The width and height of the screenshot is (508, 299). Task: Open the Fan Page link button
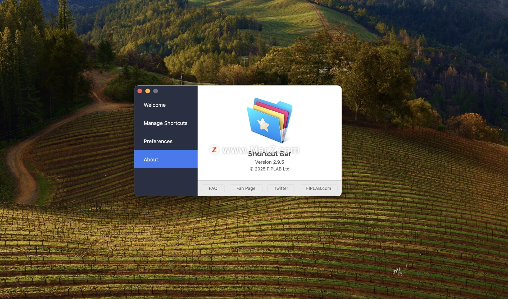click(x=246, y=188)
